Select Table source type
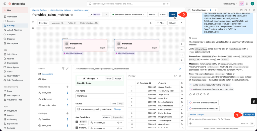This screenshot has width=257, height=131. 114,104
